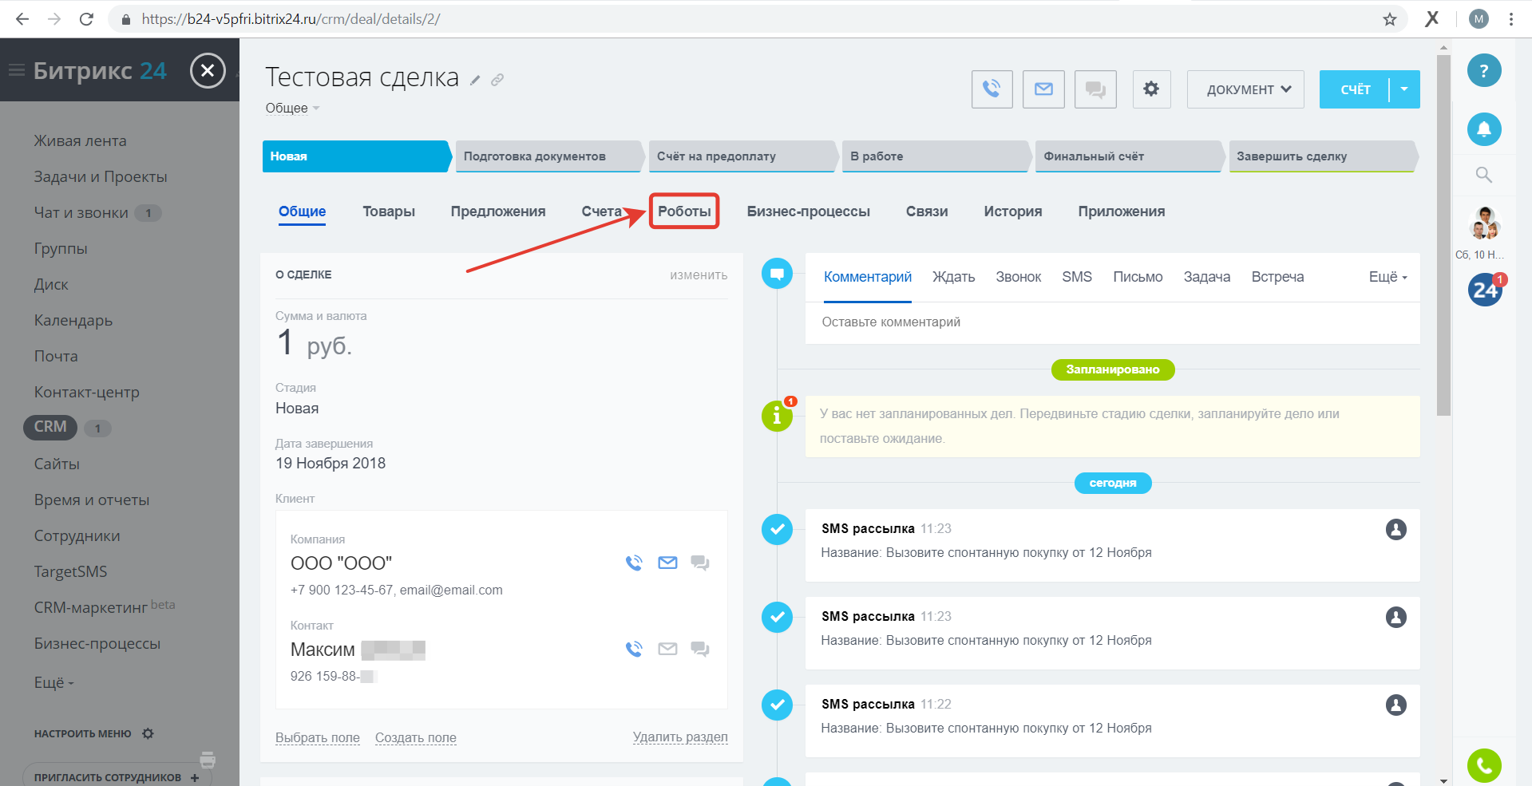Bookmark page with star icon
The height and width of the screenshot is (786, 1532).
[1390, 19]
